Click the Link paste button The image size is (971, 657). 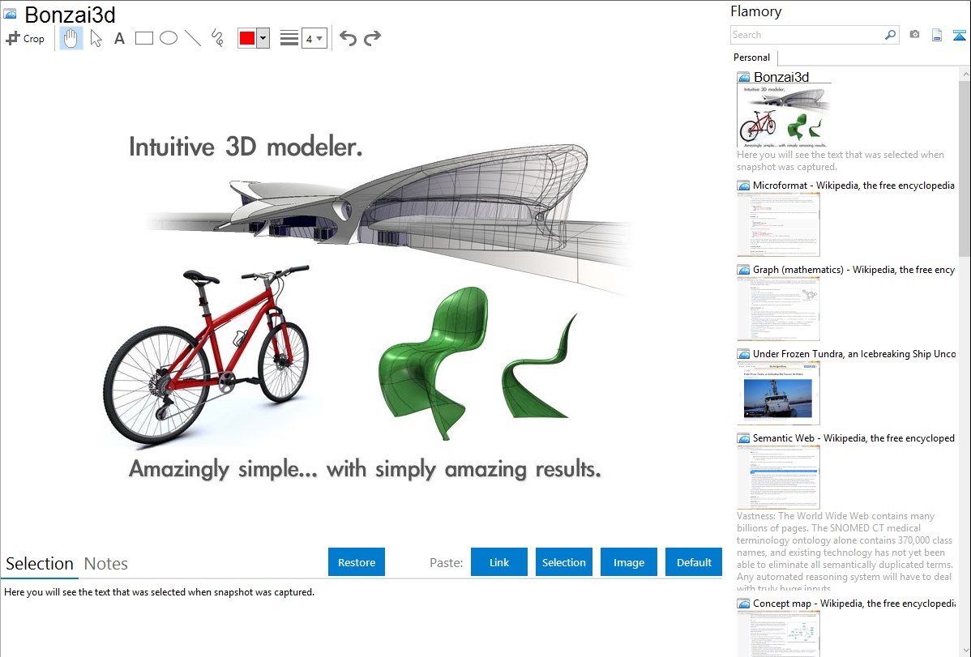[499, 562]
